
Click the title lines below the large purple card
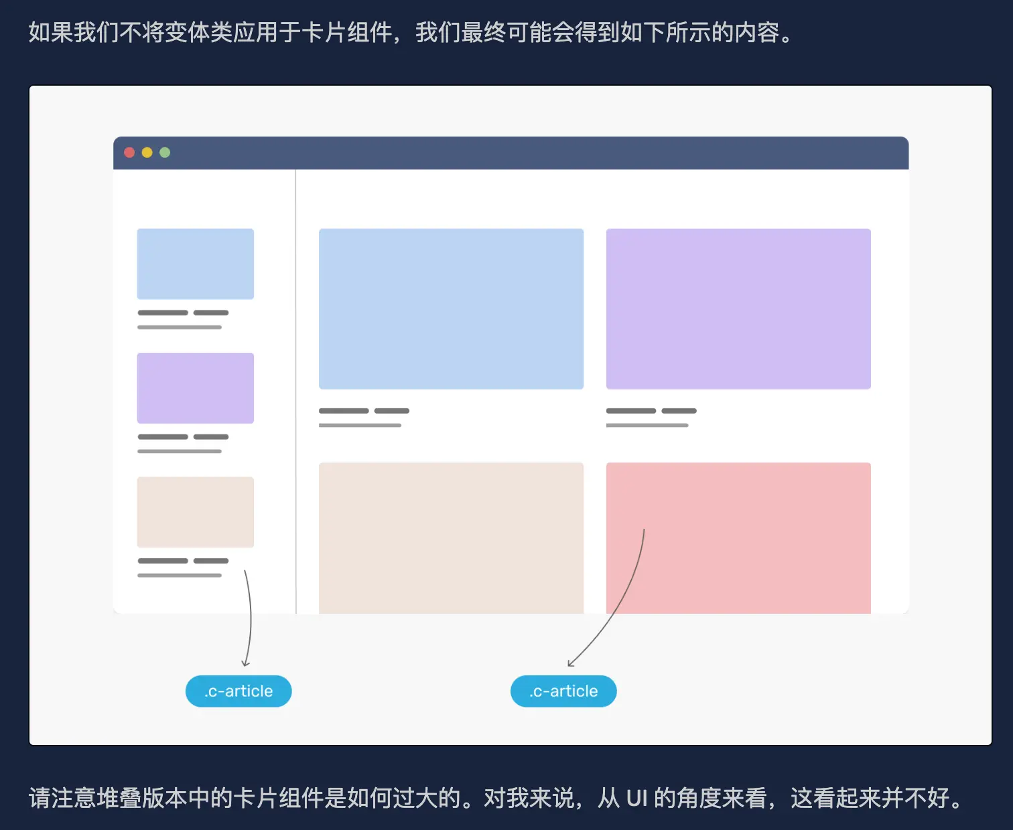pos(651,411)
